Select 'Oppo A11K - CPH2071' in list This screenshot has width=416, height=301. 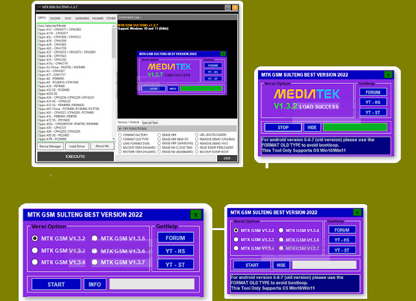tap(53, 33)
